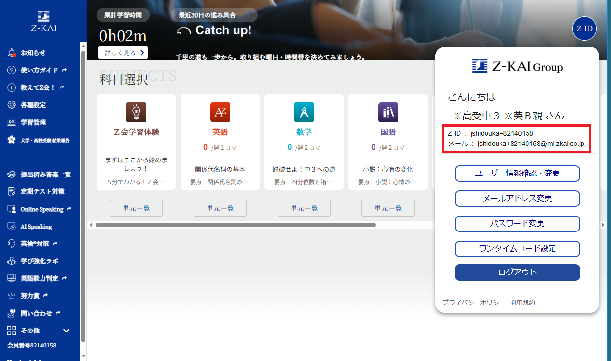
Task: Expand the その他 chevron
Action: [67, 331]
